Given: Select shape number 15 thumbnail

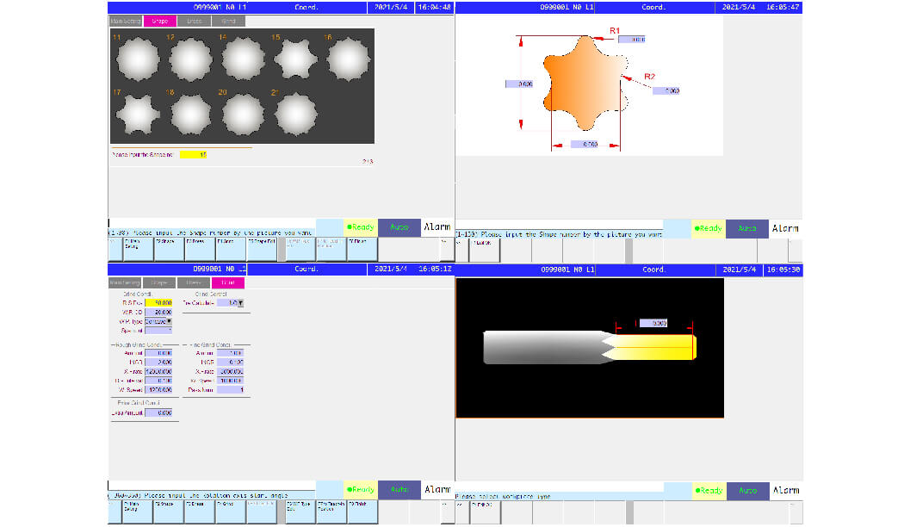Looking at the screenshot, I should (295, 60).
